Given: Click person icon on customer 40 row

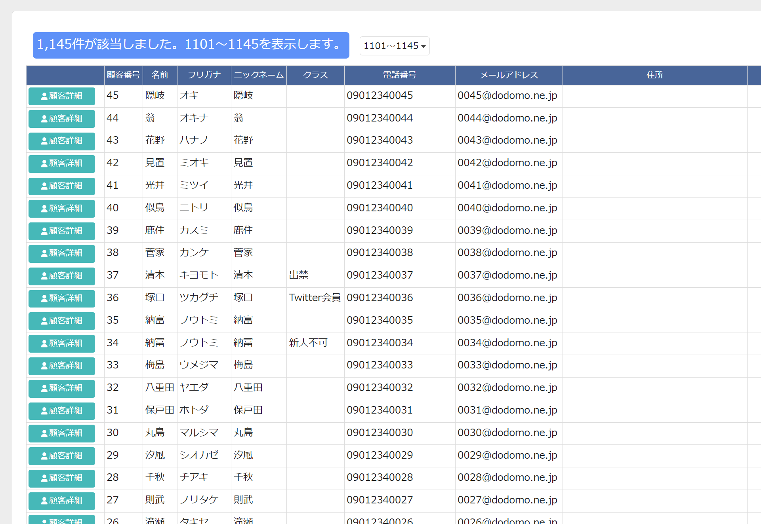Looking at the screenshot, I should [44, 209].
